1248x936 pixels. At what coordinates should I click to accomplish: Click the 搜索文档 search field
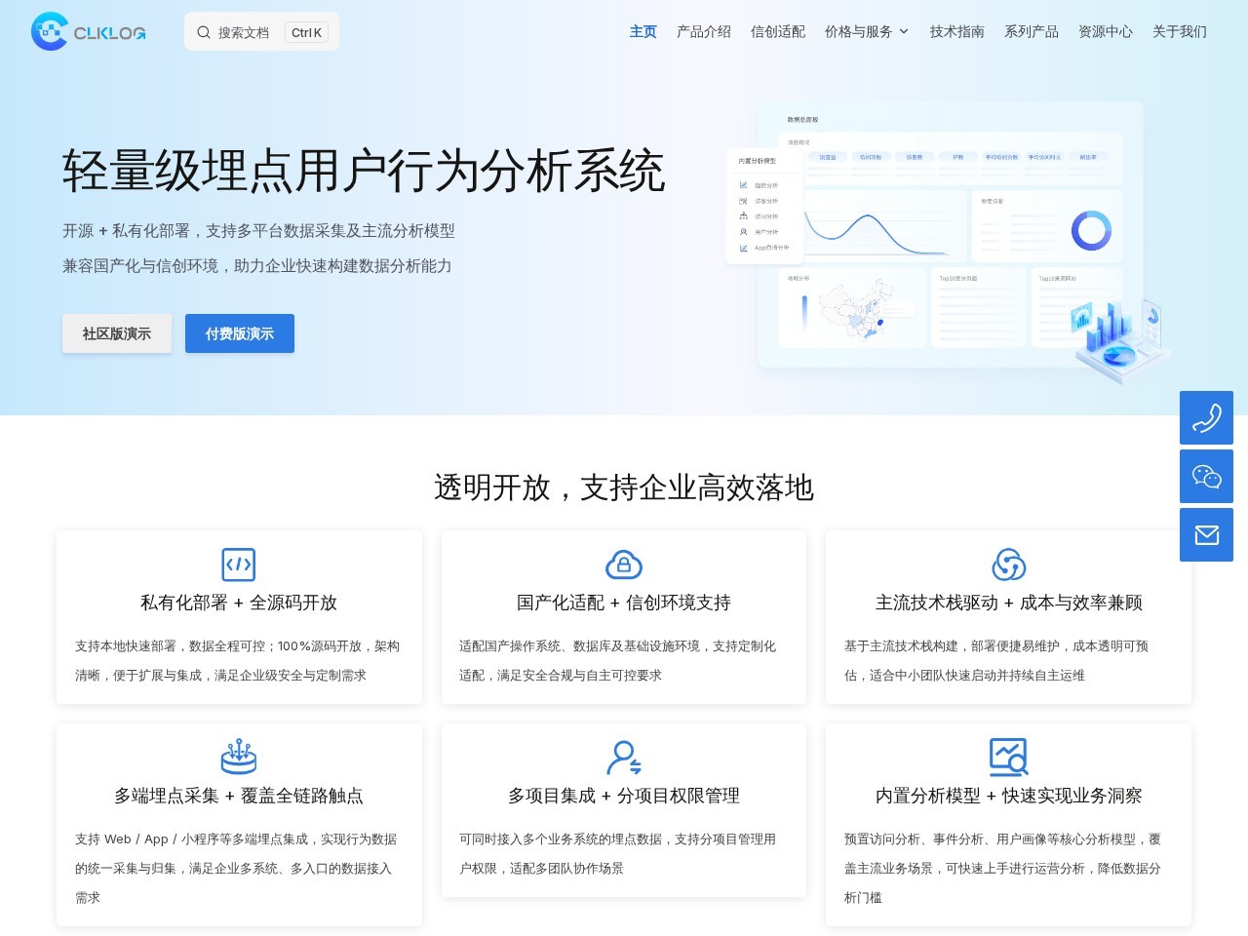(x=261, y=32)
